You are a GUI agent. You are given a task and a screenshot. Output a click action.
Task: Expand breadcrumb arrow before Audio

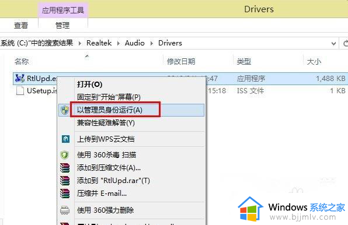click(119, 43)
